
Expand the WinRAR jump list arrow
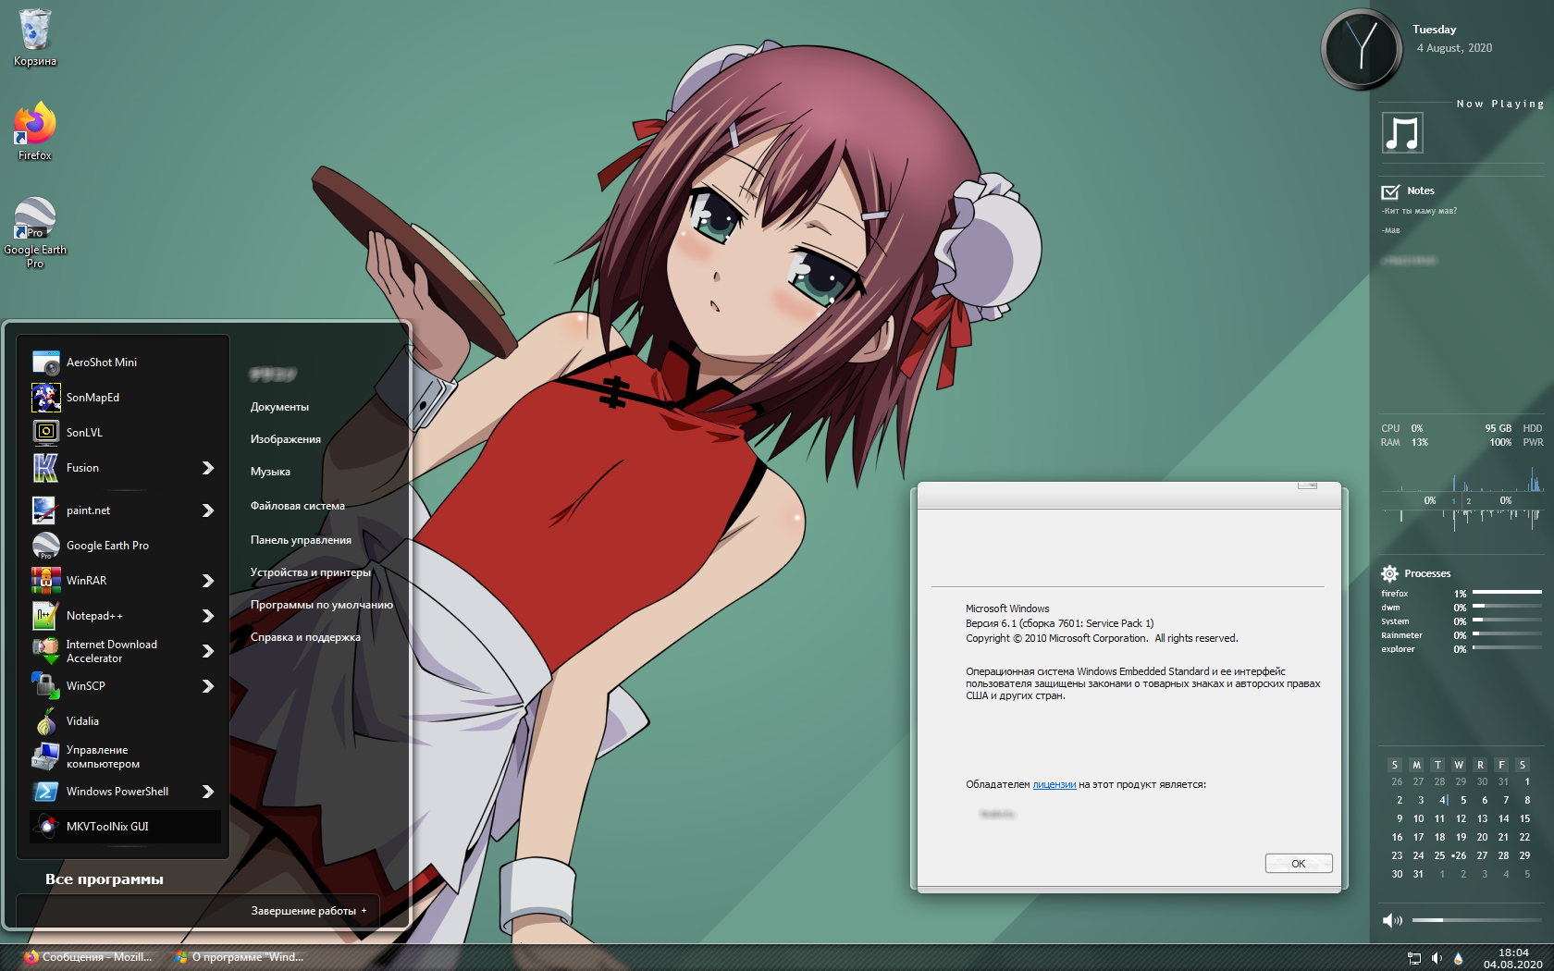point(208,581)
